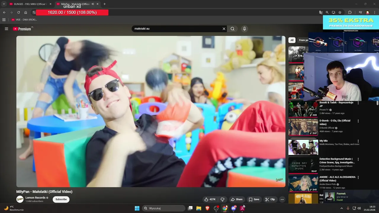The height and width of the screenshot is (213, 379).
Task: Open options for Detective Background Music video
Action: click(x=358, y=159)
